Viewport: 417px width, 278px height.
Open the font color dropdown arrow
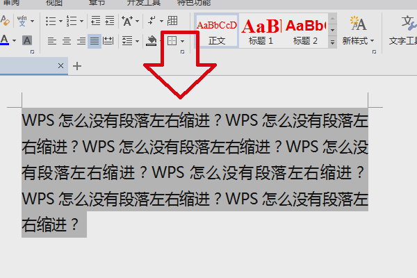point(14,41)
